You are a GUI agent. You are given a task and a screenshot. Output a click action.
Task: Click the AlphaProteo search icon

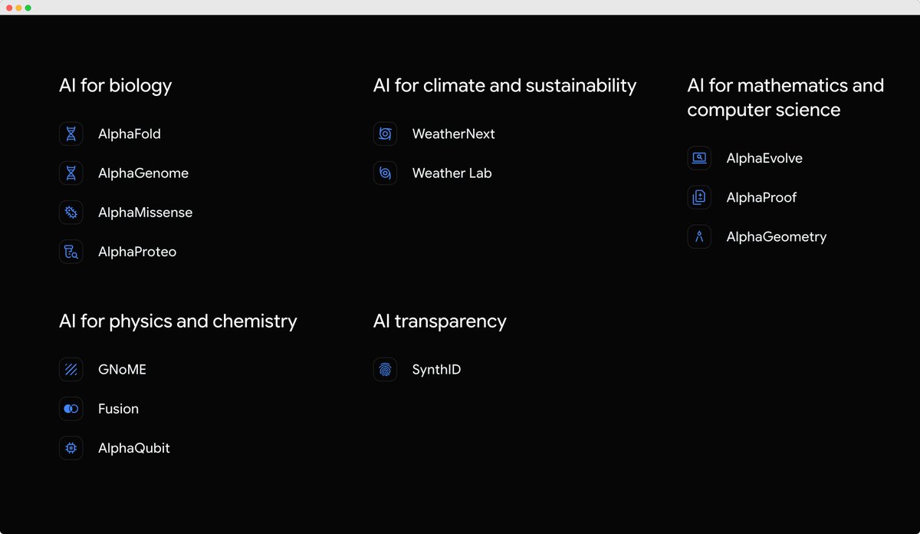[x=71, y=252]
